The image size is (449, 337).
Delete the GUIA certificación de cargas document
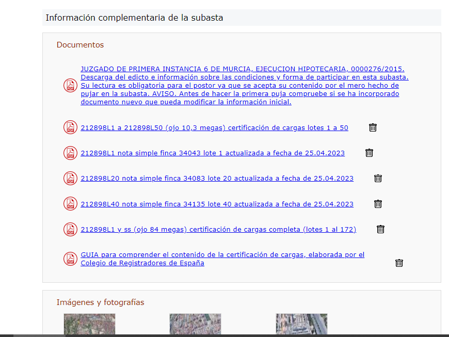[x=399, y=263]
